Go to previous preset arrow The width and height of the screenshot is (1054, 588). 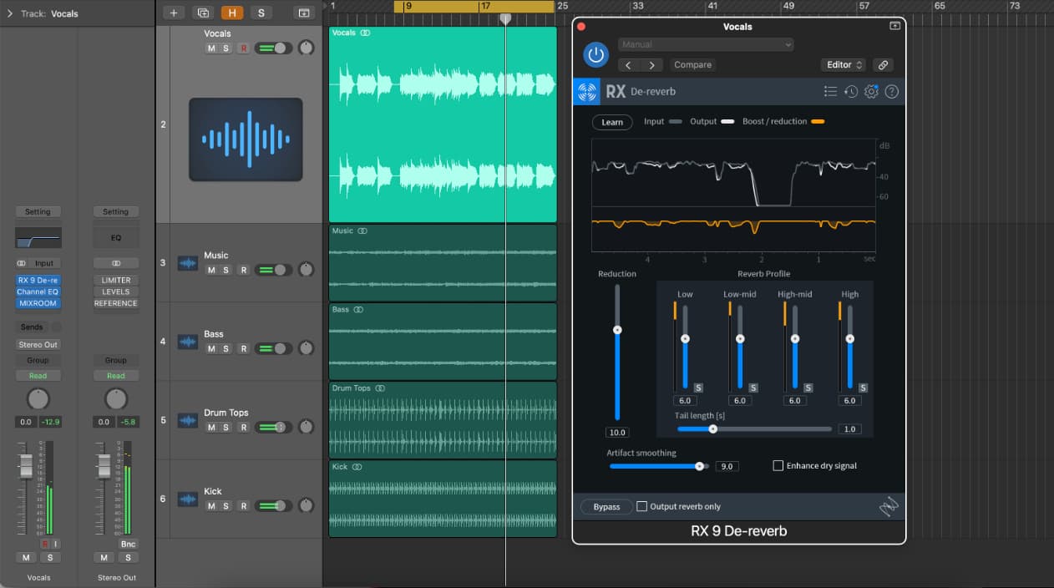[629, 64]
